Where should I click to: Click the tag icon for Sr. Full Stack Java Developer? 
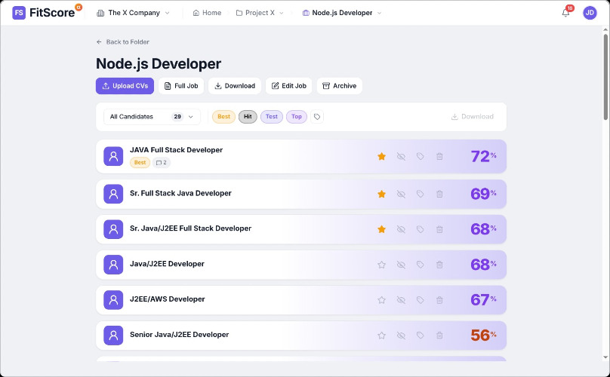[x=421, y=194]
